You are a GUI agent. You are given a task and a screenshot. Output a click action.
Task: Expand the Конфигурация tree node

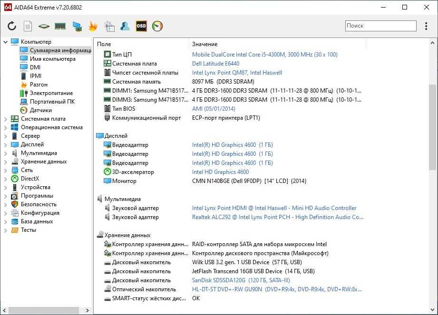[5, 213]
